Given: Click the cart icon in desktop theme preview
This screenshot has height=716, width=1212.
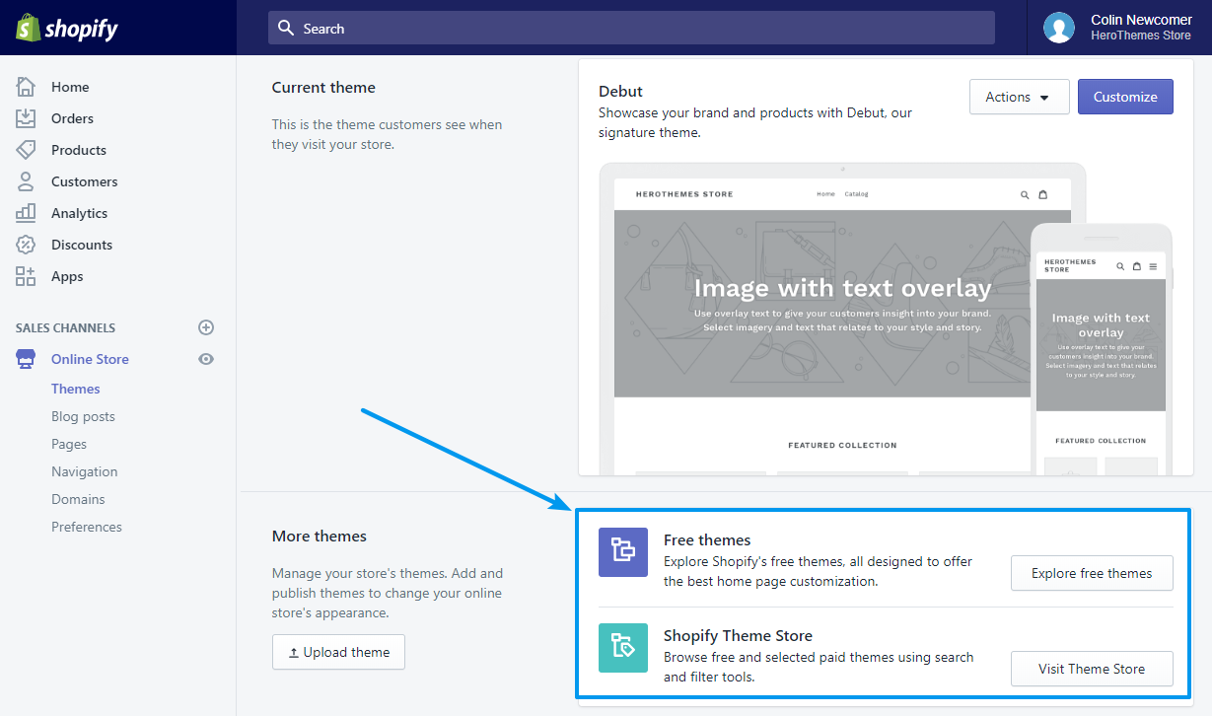Looking at the screenshot, I should coord(1043,194).
